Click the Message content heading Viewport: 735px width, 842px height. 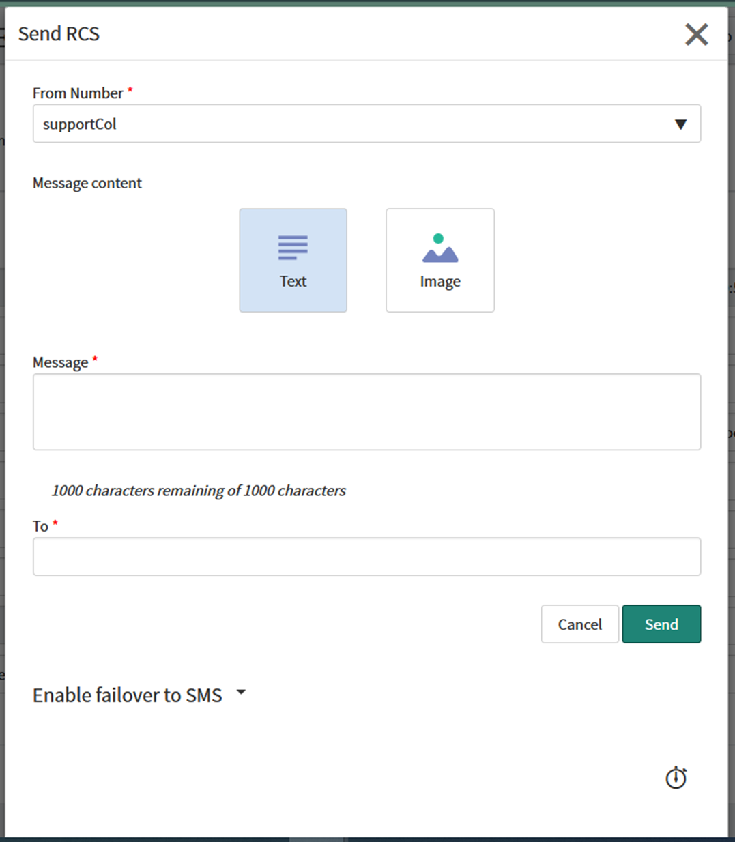87,183
